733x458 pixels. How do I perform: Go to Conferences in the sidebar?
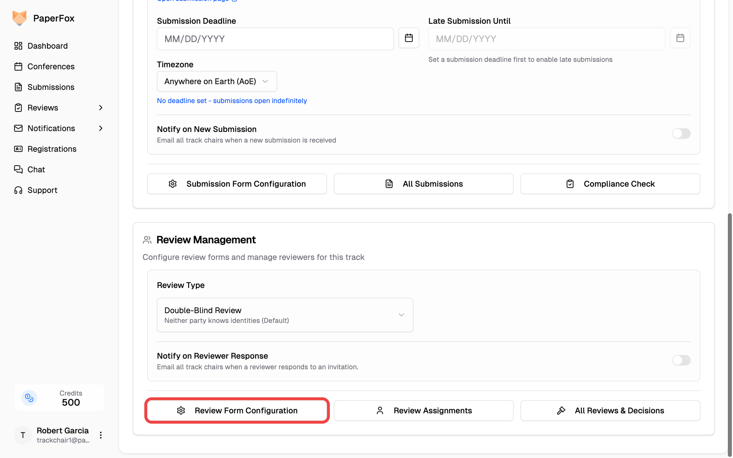coord(51,66)
